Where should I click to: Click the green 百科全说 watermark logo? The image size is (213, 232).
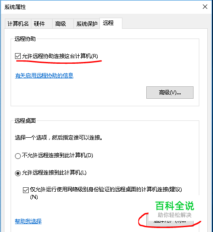click(175, 206)
